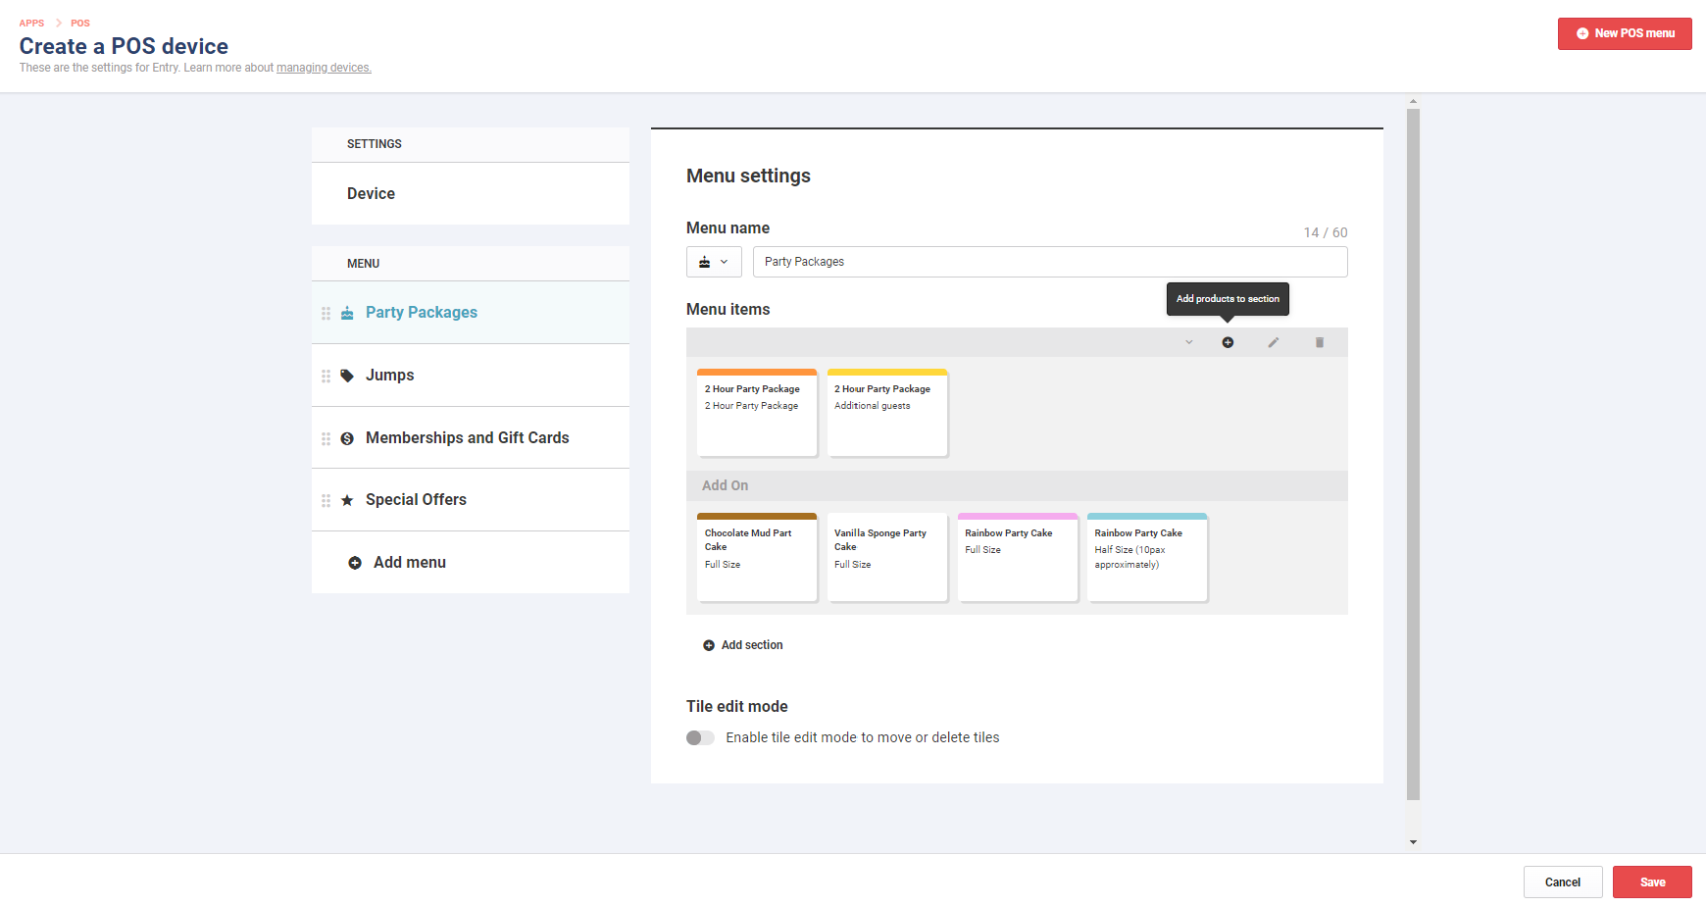Select the Rainbow Party Cake Half Size tile

pyautogui.click(x=1147, y=557)
